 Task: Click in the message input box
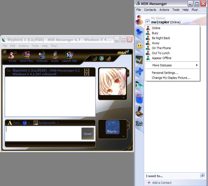point(43,134)
